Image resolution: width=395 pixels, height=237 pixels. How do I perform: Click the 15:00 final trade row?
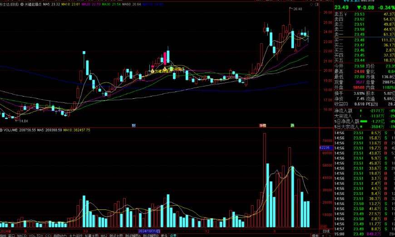pos(365,234)
